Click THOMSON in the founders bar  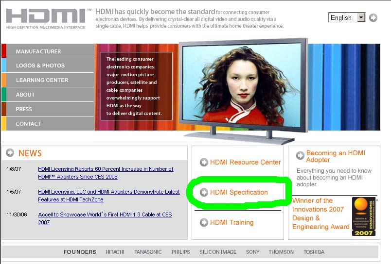coord(281,252)
